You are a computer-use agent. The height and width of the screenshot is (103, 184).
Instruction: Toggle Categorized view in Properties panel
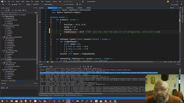(x=2, y=88)
